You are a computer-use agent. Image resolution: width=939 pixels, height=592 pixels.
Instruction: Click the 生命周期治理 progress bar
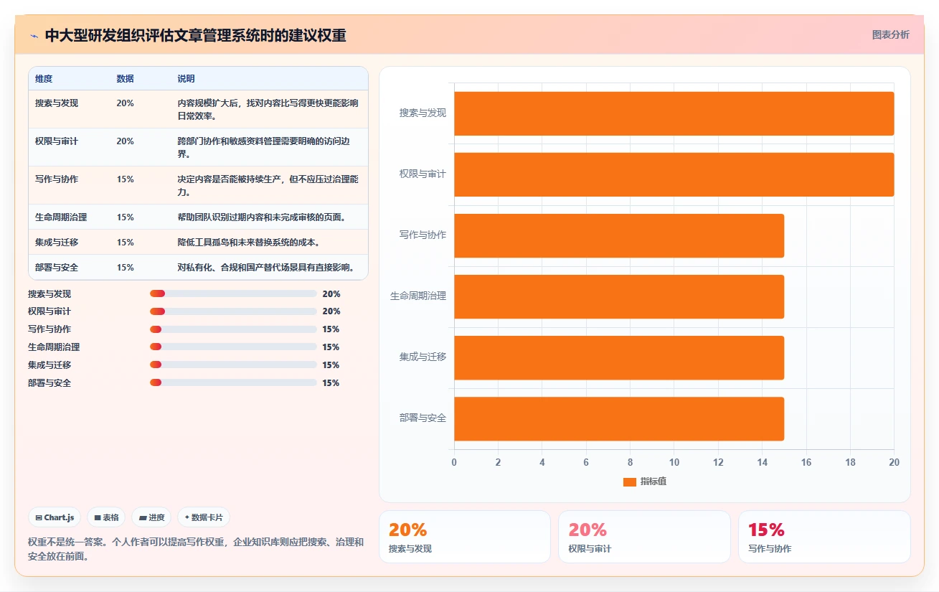pyautogui.click(x=233, y=347)
